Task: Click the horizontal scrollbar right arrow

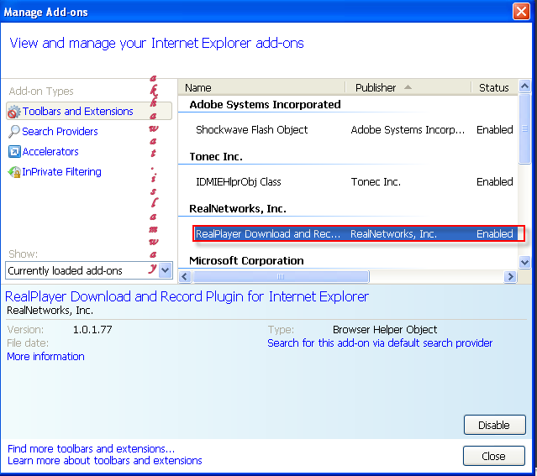Action: click(510, 276)
